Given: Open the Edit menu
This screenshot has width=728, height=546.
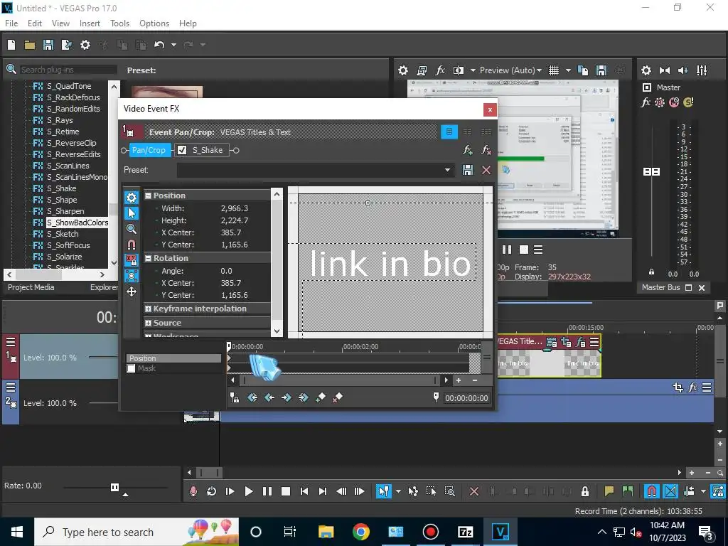Looking at the screenshot, I should click(35, 23).
